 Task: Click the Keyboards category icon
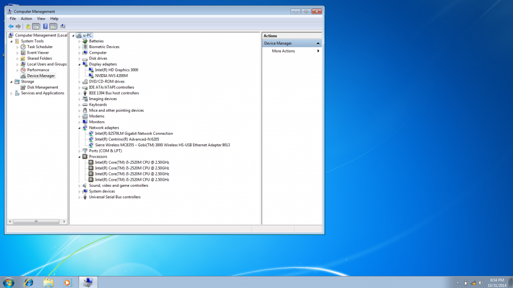85,105
